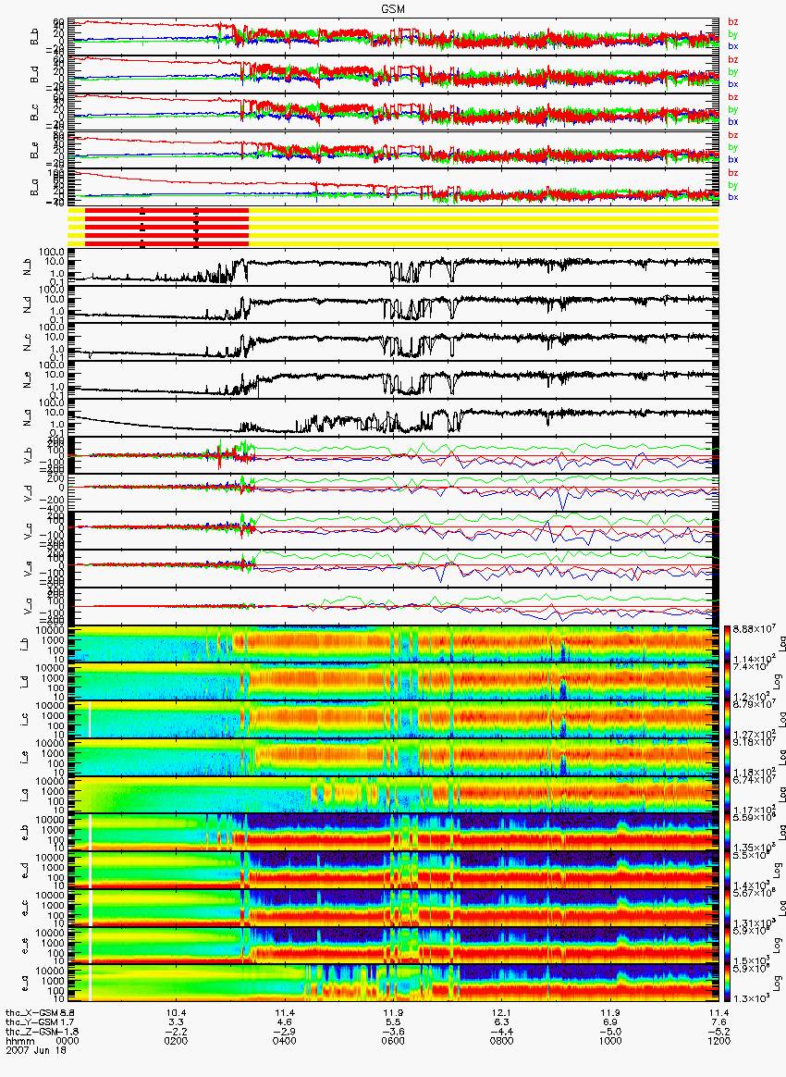Click the thc_Z-GSM row label

point(32,1032)
